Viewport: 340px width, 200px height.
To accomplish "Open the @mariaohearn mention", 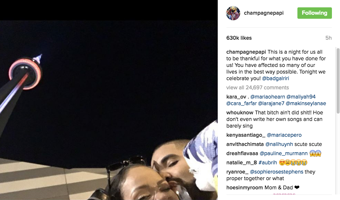I will coord(268,97).
